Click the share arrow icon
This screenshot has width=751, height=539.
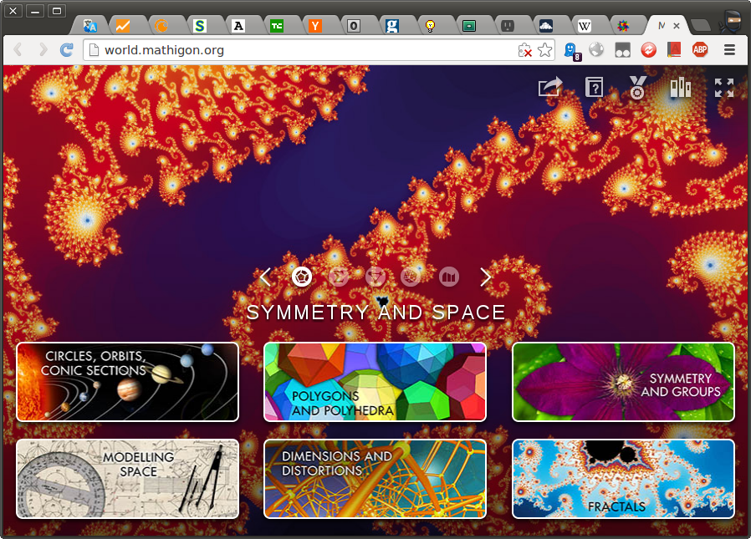pyautogui.click(x=549, y=88)
